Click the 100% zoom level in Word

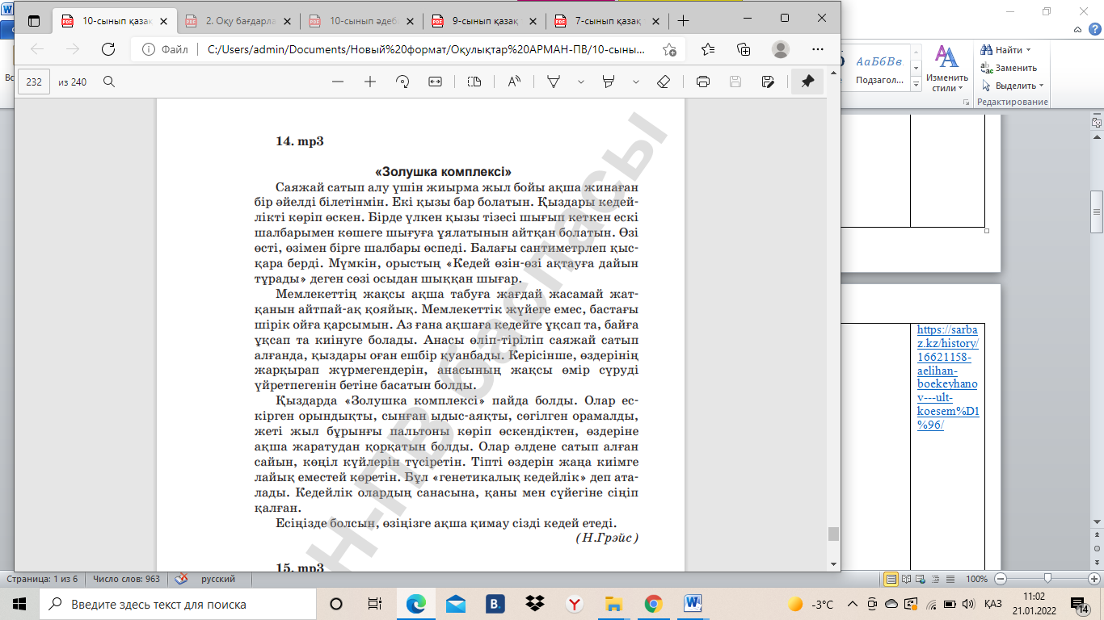[977, 579]
